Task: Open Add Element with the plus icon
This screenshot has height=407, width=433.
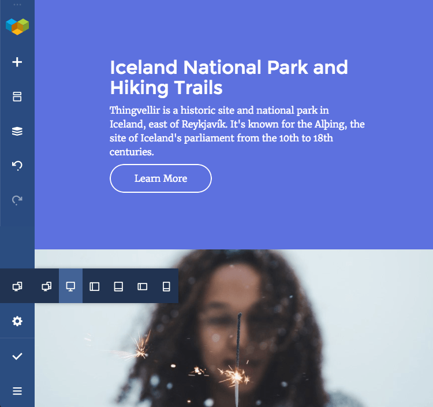Action: pos(17,62)
